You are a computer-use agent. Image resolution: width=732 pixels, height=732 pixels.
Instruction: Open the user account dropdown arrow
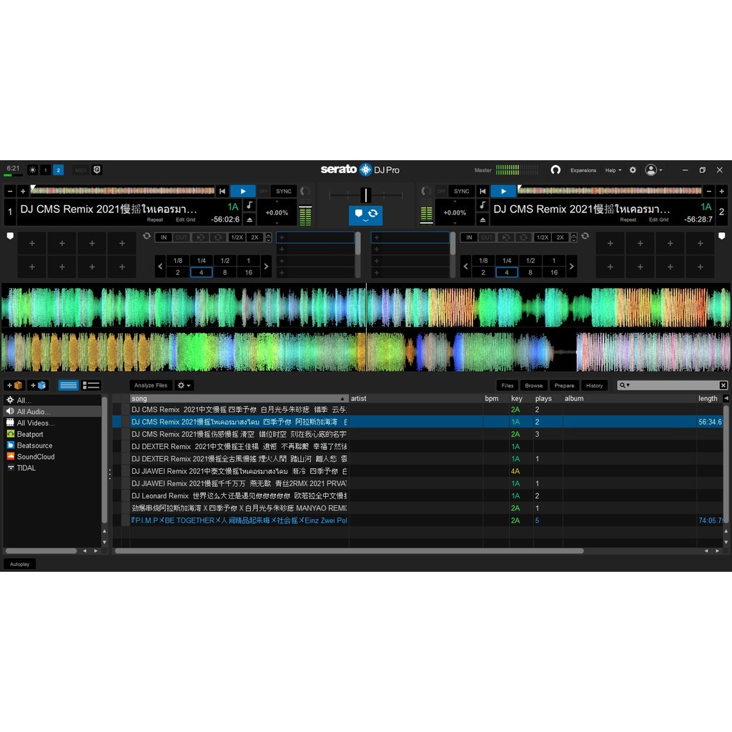[661, 170]
